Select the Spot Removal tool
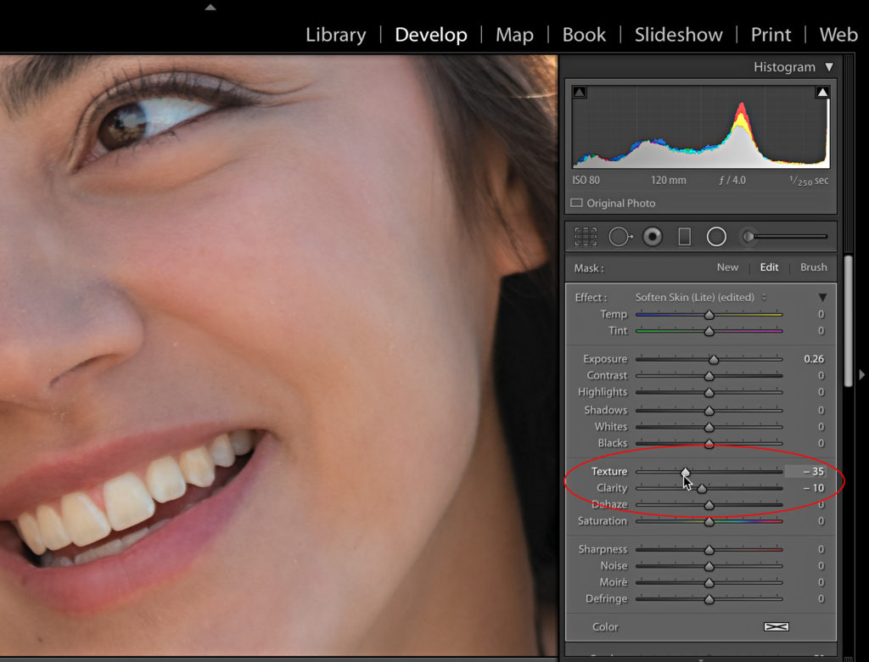 620,237
